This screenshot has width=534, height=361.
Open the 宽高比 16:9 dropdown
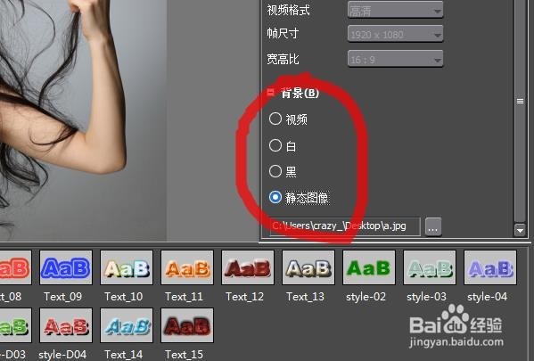pyautogui.click(x=395, y=59)
